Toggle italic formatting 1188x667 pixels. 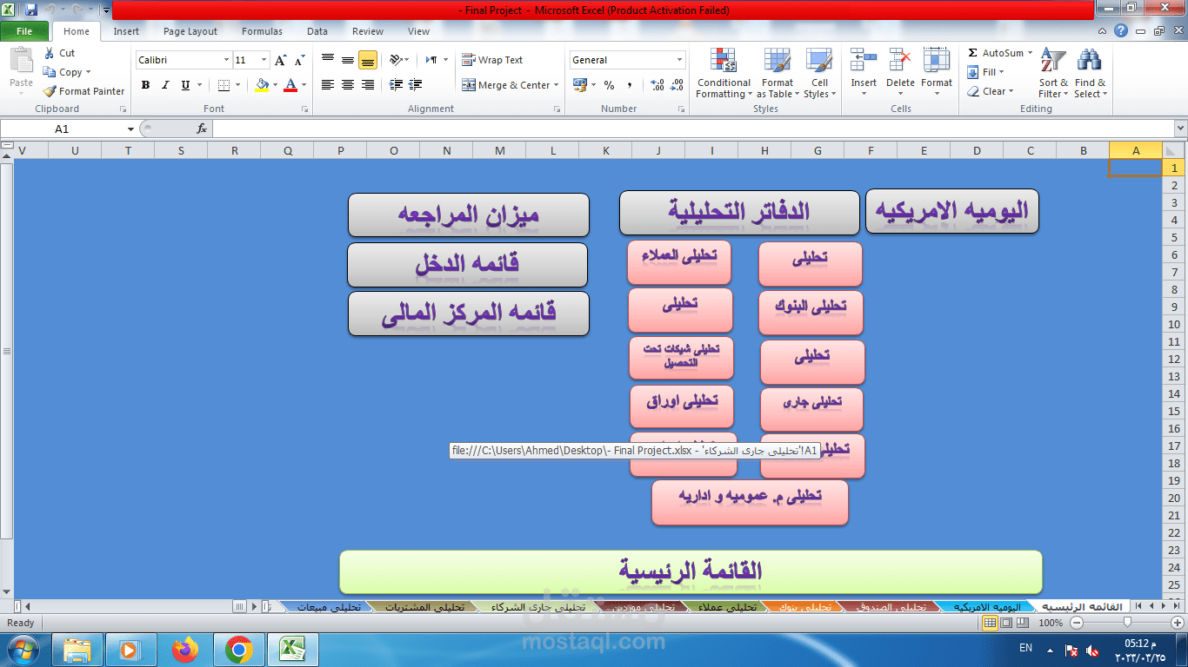tap(165, 85)
